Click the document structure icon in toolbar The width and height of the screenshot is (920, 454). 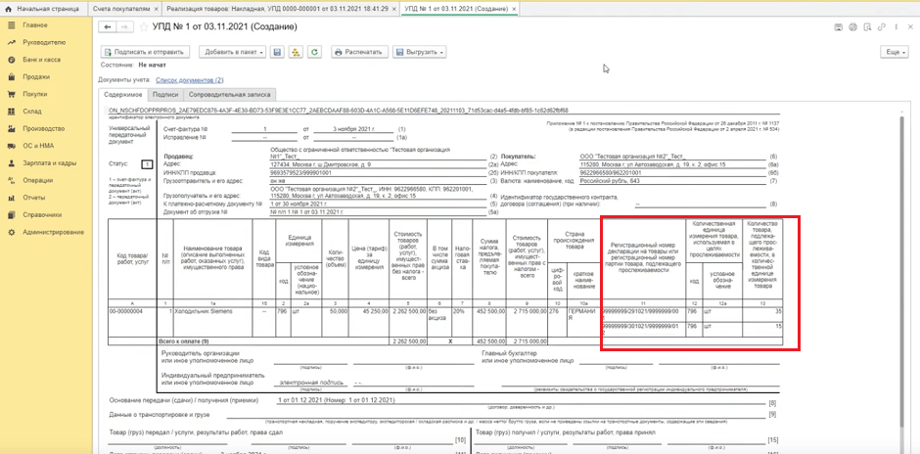[296, 51]
